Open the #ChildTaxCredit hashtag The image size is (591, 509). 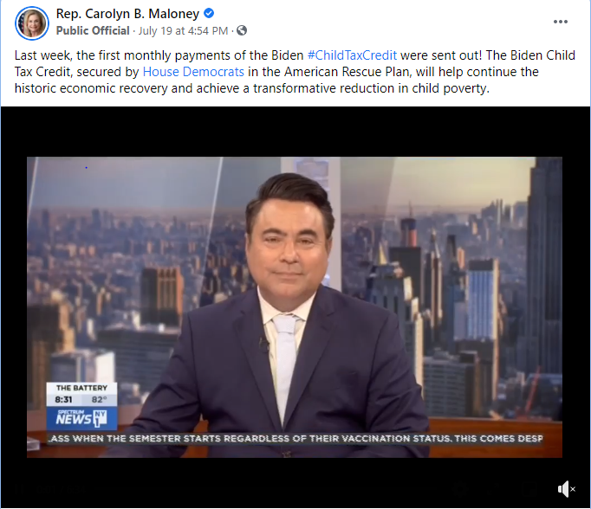352,55
